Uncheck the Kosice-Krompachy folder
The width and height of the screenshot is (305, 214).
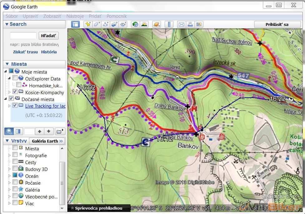15,92
